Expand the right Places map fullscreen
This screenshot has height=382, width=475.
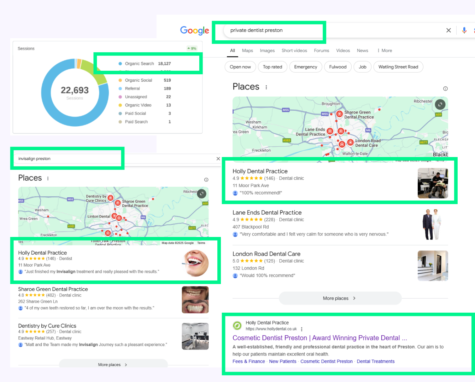pos(440,104)
